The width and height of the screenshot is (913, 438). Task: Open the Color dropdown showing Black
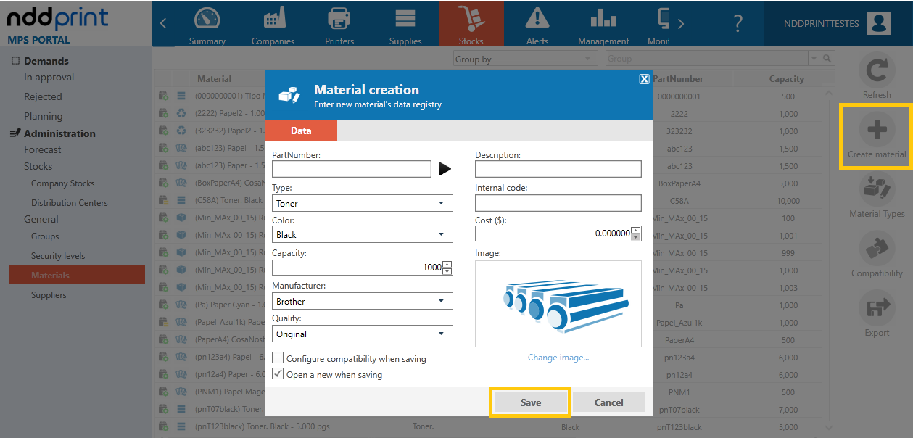coord(363,234)
